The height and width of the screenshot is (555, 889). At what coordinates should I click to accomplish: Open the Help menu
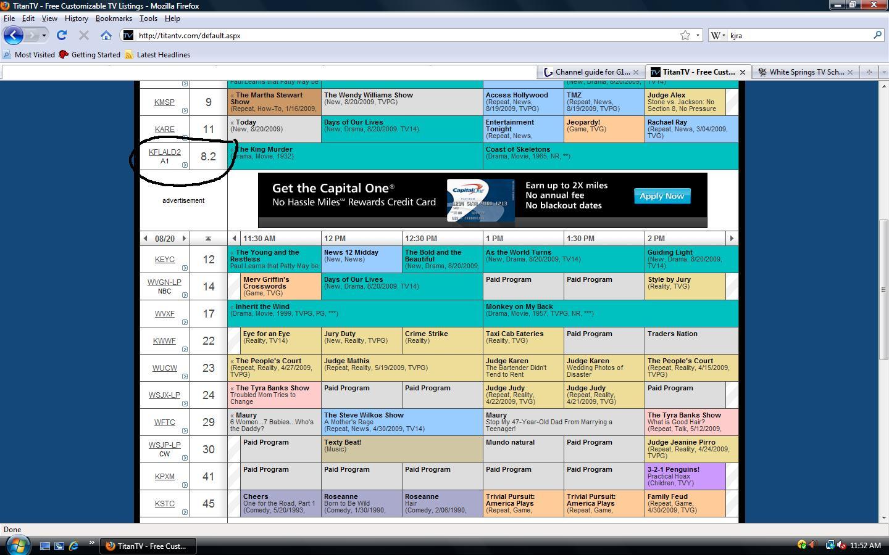point(172,18)
